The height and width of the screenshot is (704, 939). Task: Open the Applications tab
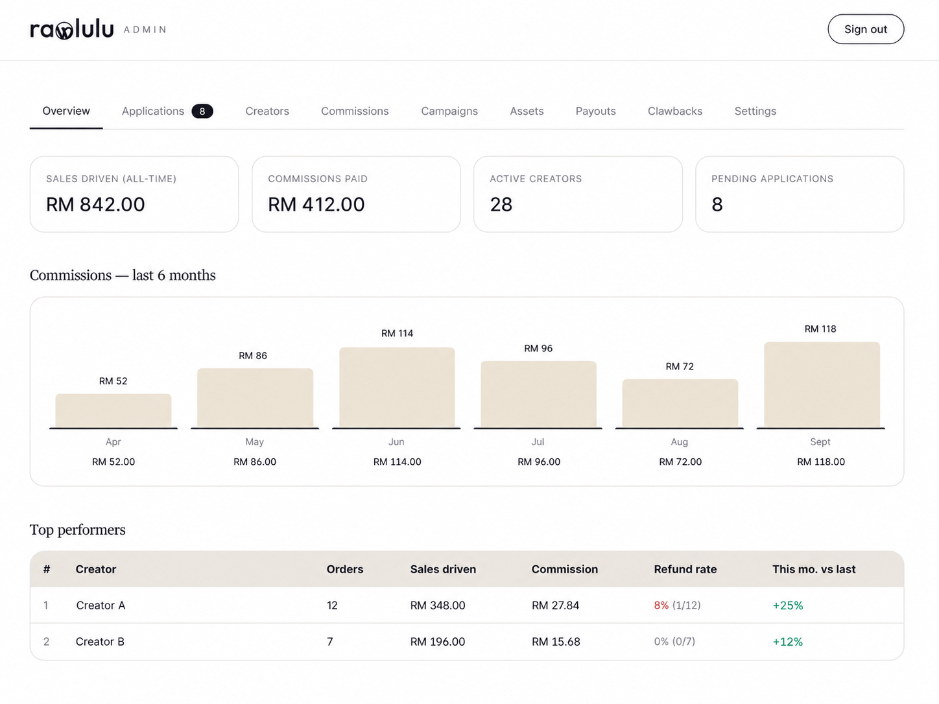pyautogui.click(x=153, y=111)
